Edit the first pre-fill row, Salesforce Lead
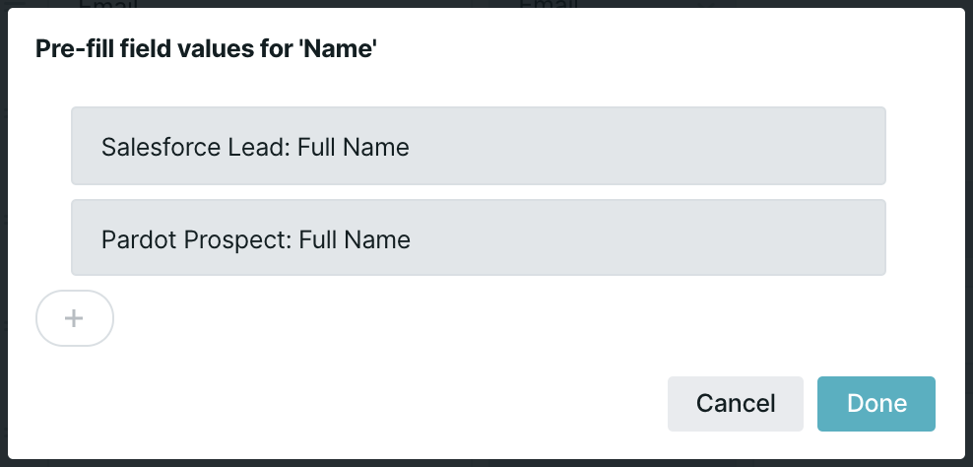The height and width of the screenshot is (467, 973). pos(478,147)
